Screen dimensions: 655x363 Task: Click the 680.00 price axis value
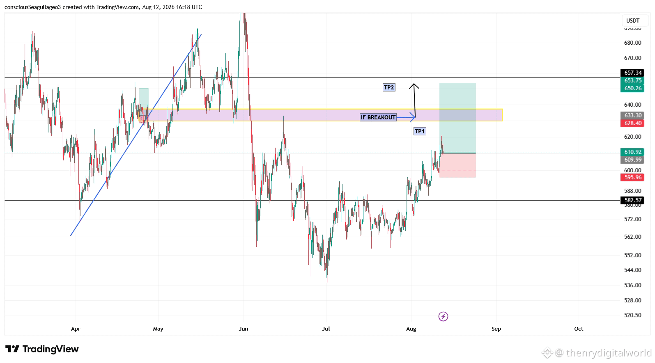[x=632, y=43]
